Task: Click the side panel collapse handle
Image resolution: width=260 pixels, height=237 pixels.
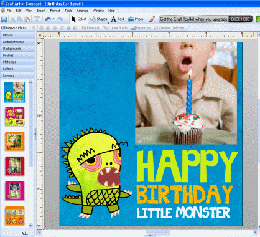Action: (35, 134)
